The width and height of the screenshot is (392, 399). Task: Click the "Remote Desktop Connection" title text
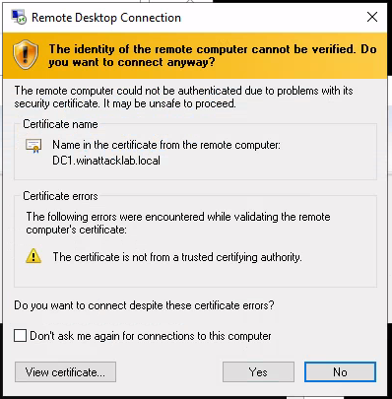[106, 18]
